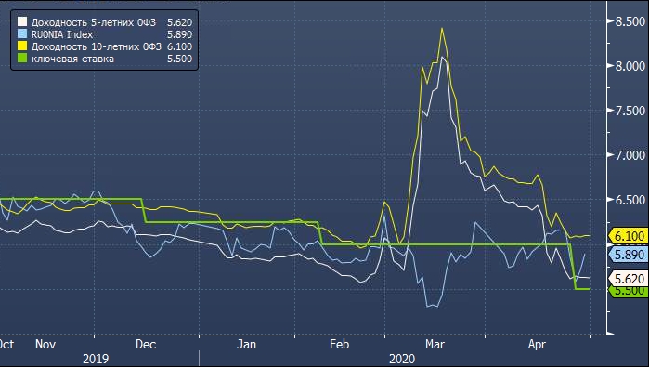Select the RUONIA Index legend label
Screen dimensions: 650x368
[62, 34]
